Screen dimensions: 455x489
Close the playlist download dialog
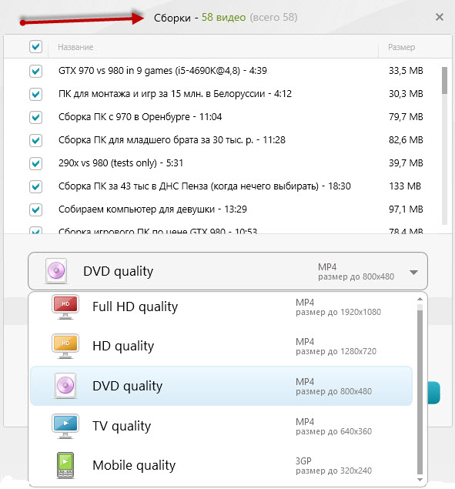440,17
